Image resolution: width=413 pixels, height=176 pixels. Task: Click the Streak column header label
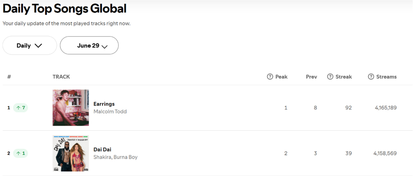(344, 77)
